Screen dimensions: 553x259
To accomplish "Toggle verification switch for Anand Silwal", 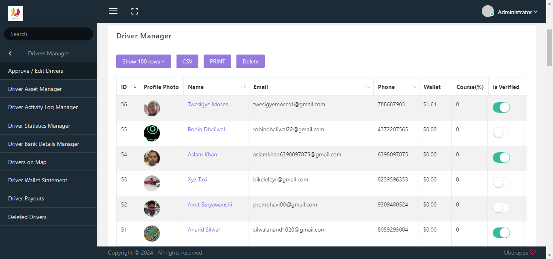I will click(501, 233).
